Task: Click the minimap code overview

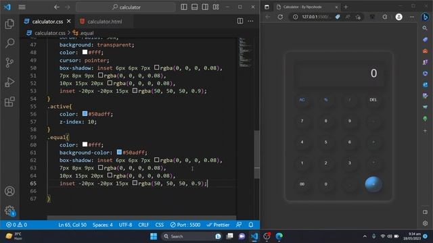Action: click(245, 53)
